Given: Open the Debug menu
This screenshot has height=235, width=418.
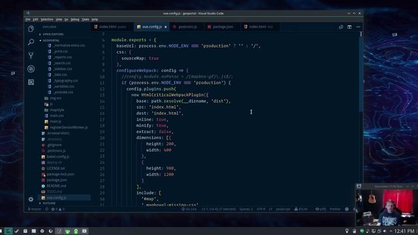Looking at the screenshot, I should pyautogui.click(x=75, y=20).
